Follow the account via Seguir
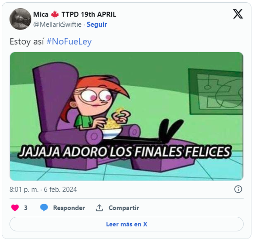Image resolution: width=260 pixels, height=244 pixels. [97, 25]
